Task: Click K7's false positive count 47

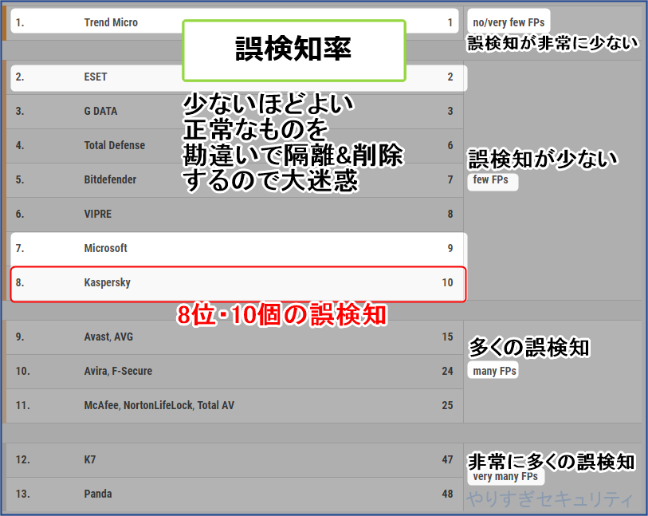Action: coord(448,459)
